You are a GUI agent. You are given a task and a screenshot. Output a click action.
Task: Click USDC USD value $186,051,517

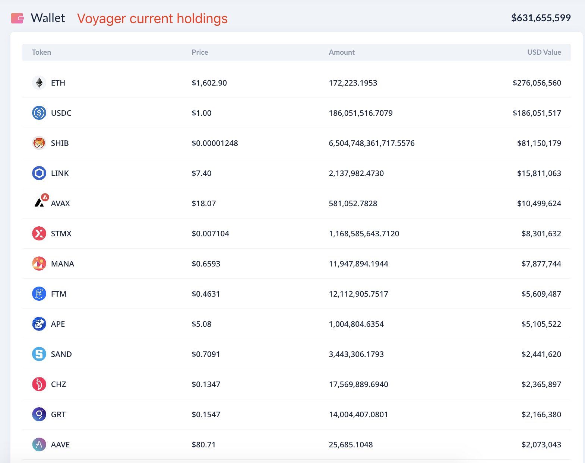537,113
